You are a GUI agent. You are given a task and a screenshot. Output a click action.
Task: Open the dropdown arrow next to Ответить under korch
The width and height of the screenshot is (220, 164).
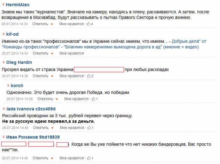(x=57, y=99)
